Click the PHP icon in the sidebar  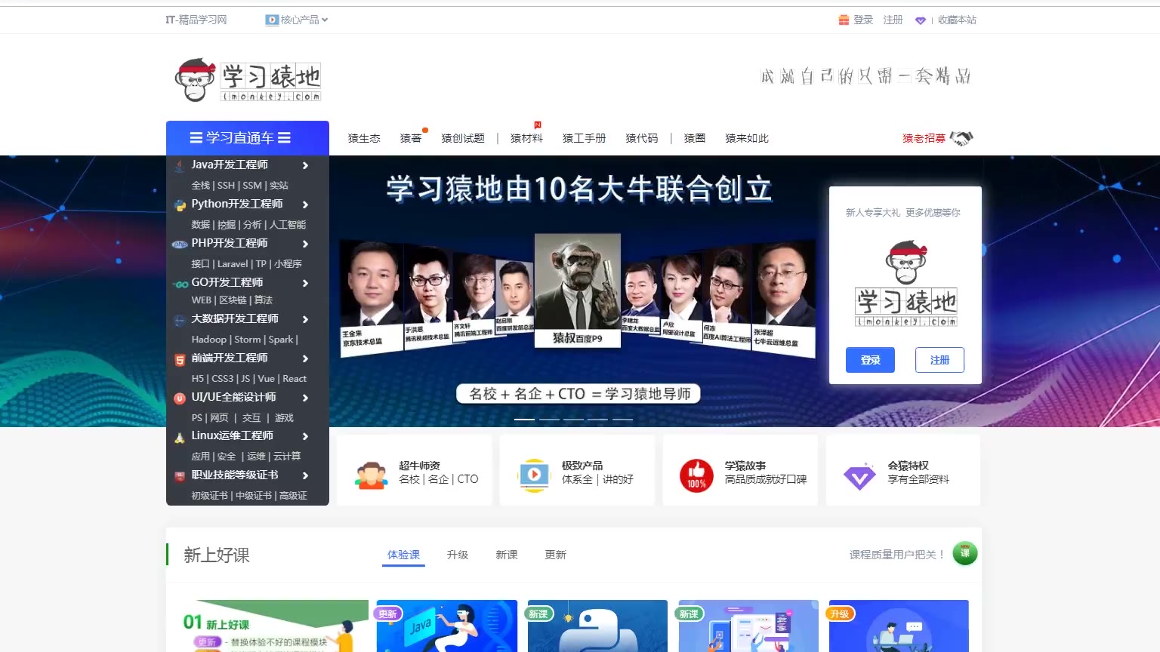(180, 244)
